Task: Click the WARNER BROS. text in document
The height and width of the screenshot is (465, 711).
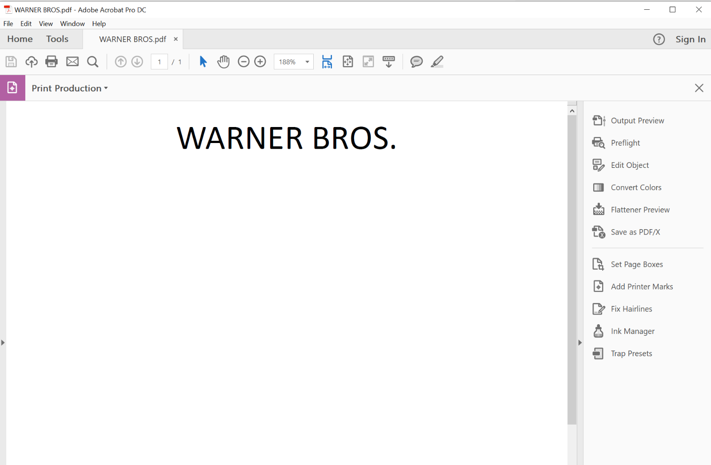Action: coord(287,138)
